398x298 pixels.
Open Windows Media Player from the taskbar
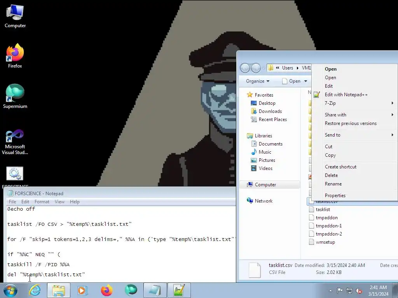pyautogui.click(x=82, y=290)
